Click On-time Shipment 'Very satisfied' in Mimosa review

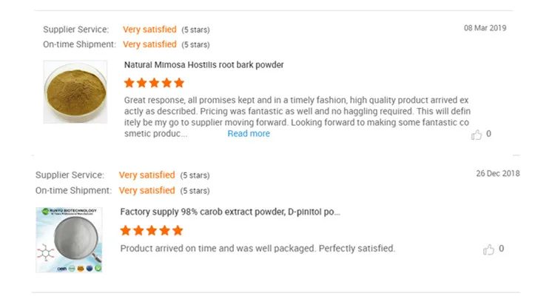[149, 44]
